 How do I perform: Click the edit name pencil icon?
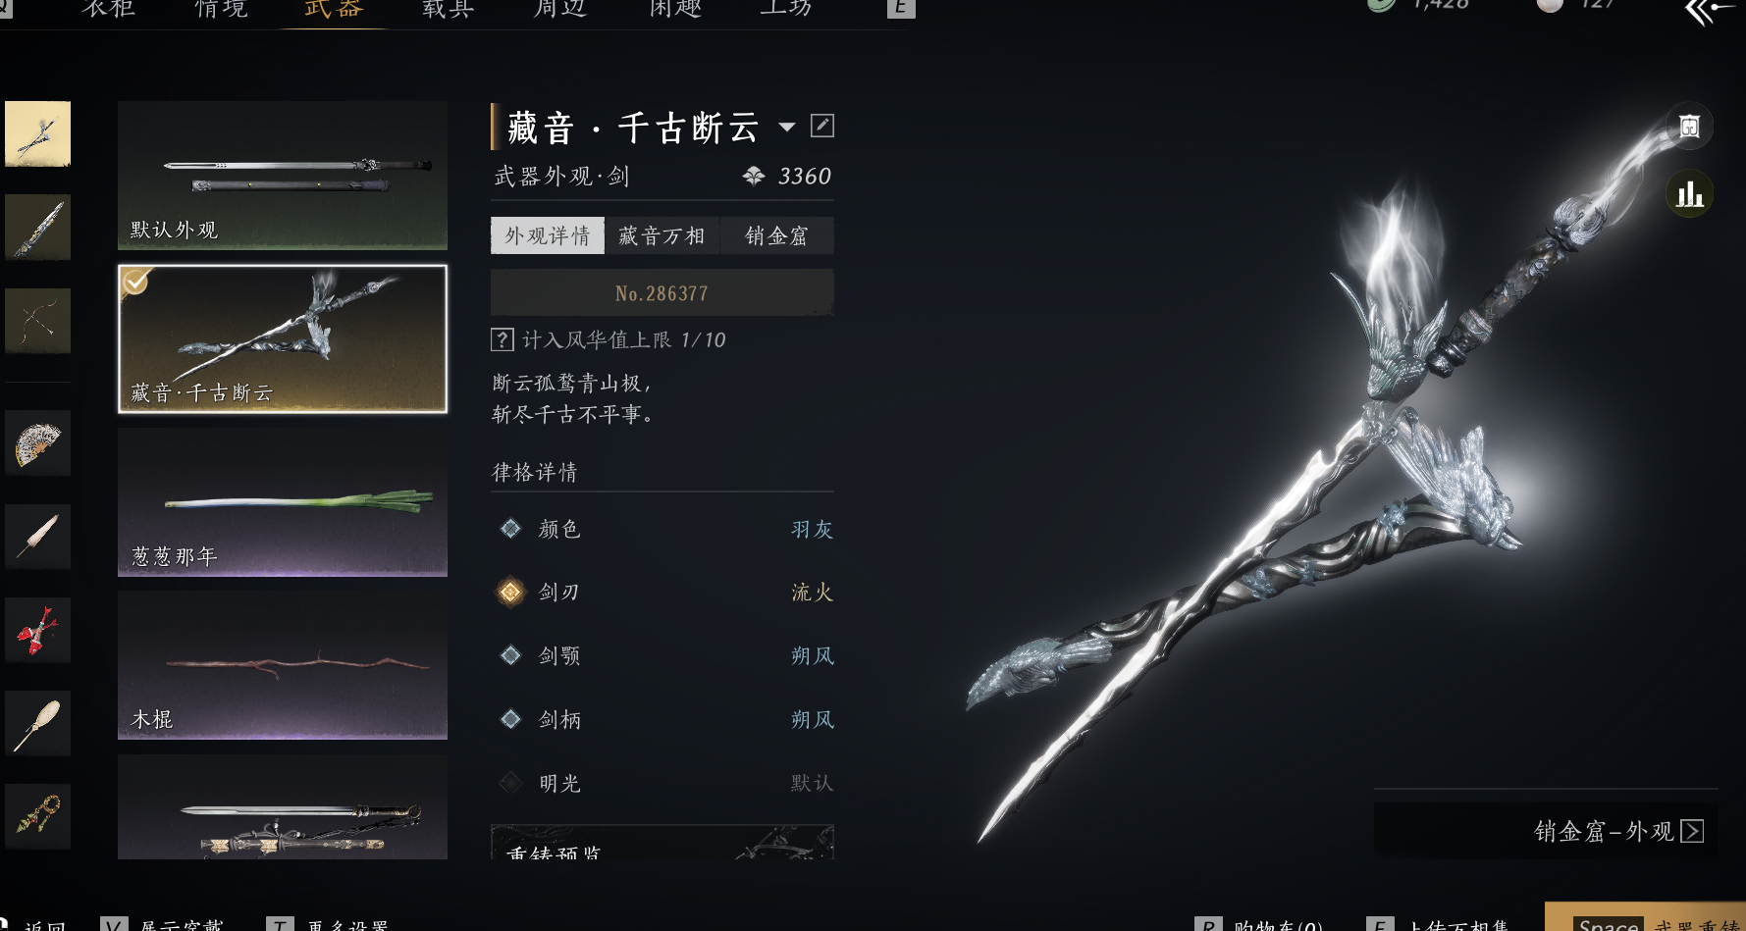click(x=822, y=126)
